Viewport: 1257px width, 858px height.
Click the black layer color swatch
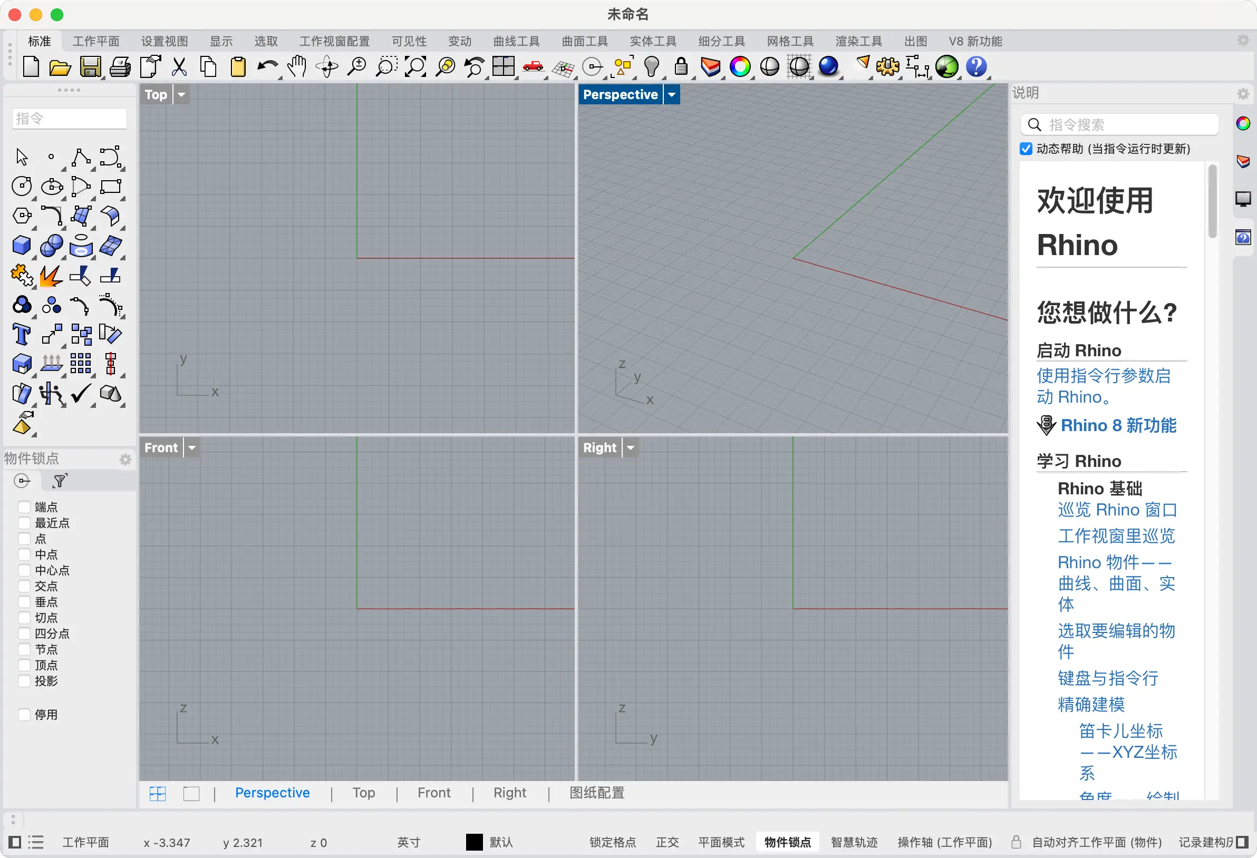coord(474,842)
